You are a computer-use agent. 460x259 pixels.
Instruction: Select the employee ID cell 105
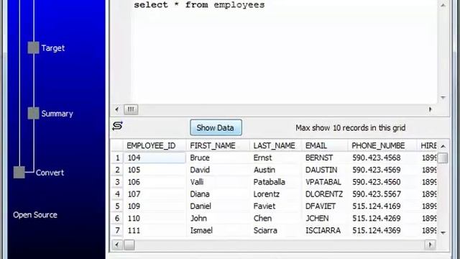pos(155,170)
